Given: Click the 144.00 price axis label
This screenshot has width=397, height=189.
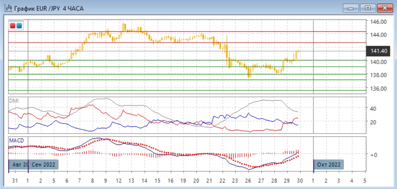Looking at the screenshot, I should click(378, 35).
